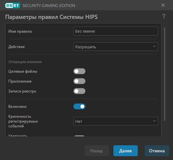173x160 pixels.
Task: Click the Далее button
Action: tap(126, 151)
